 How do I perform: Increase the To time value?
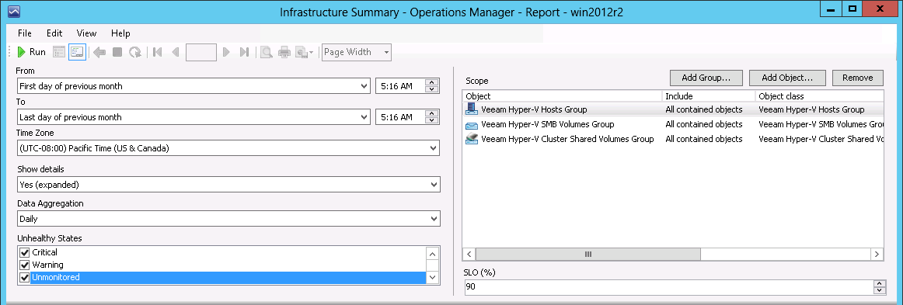tap(432, 113)
